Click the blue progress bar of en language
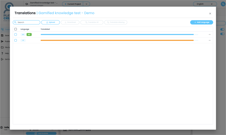This screenshot has width=226, height=135. 120,34
